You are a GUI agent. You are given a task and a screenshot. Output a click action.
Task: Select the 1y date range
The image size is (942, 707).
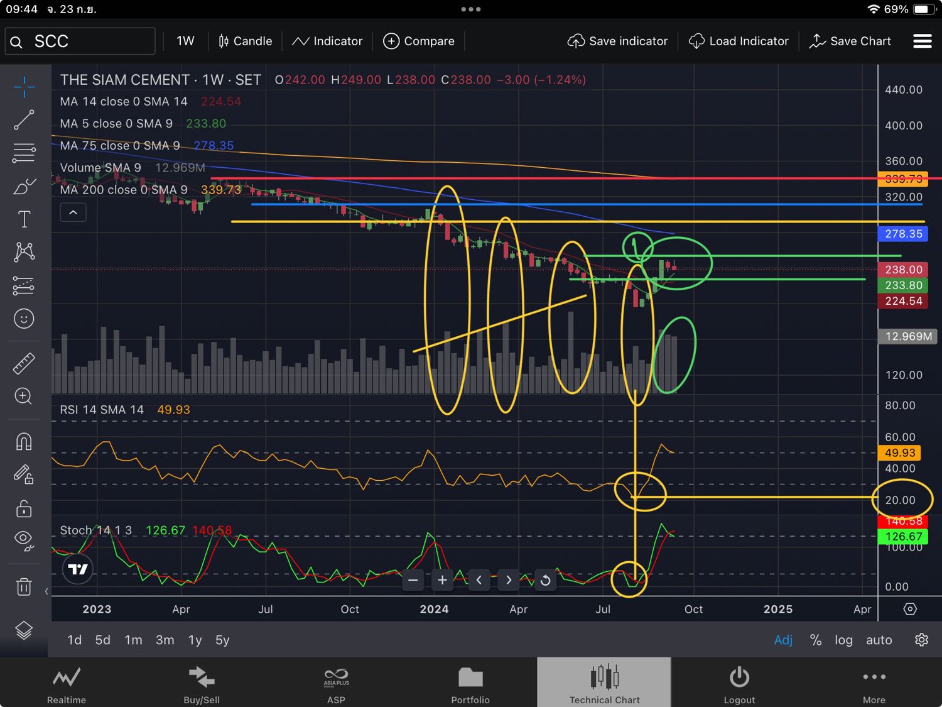pyautogui.click(x=195, y=640)
